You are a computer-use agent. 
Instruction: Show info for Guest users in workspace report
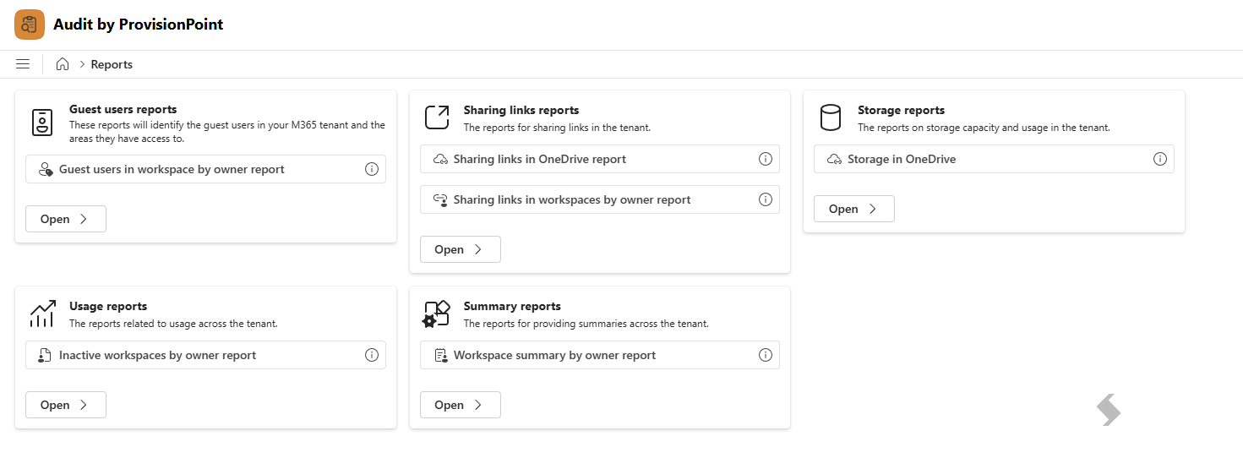[x=372, y=169]
